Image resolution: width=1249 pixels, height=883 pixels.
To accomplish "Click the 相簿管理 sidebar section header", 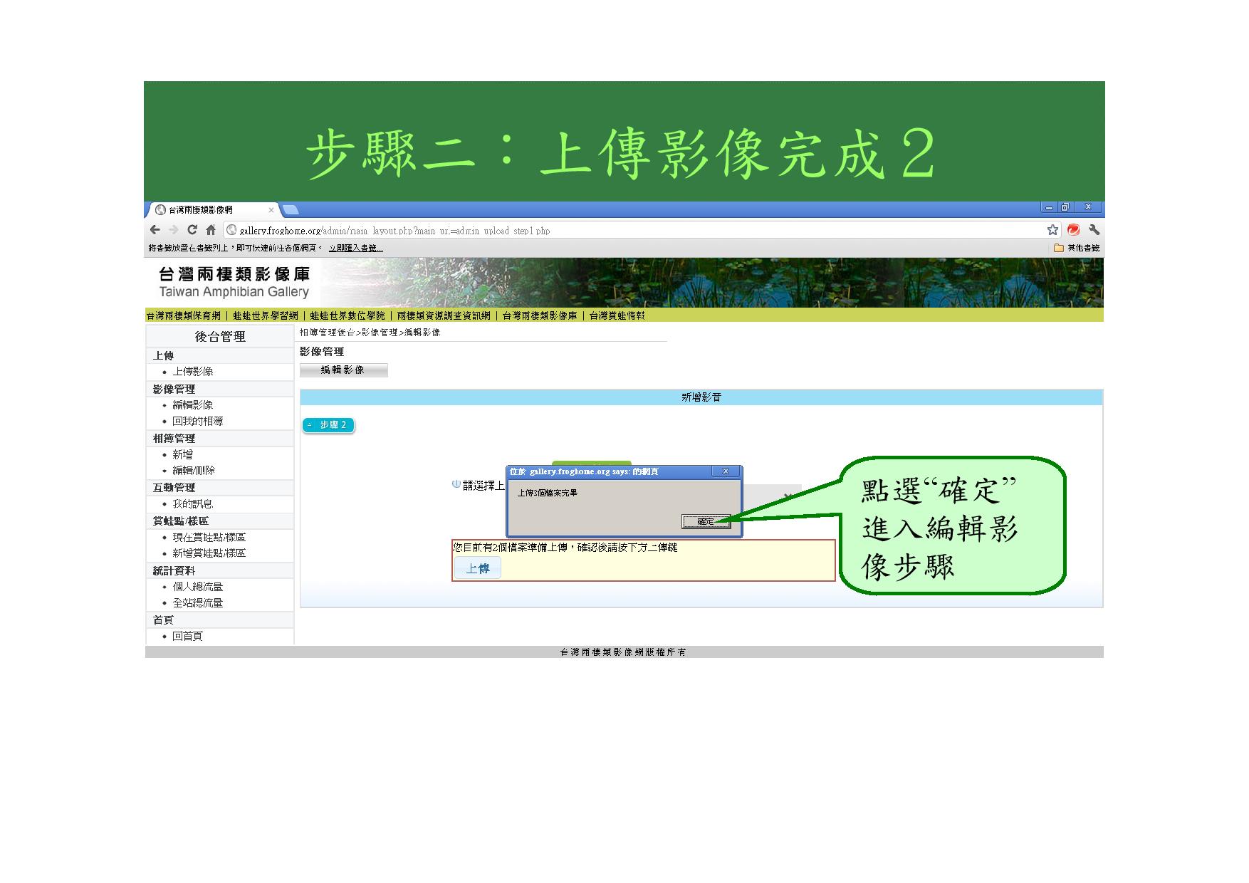I will pos(220,438).
